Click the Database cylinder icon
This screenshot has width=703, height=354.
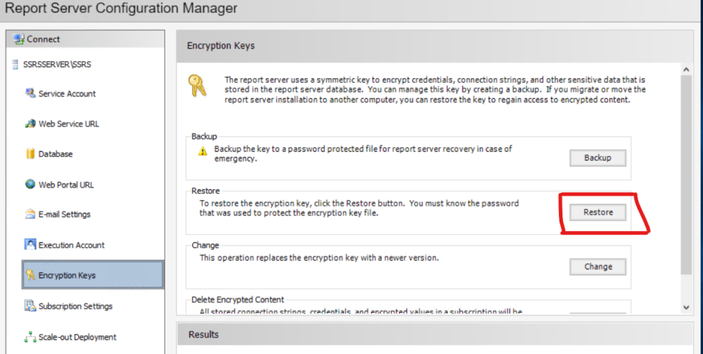coord(30,154)
